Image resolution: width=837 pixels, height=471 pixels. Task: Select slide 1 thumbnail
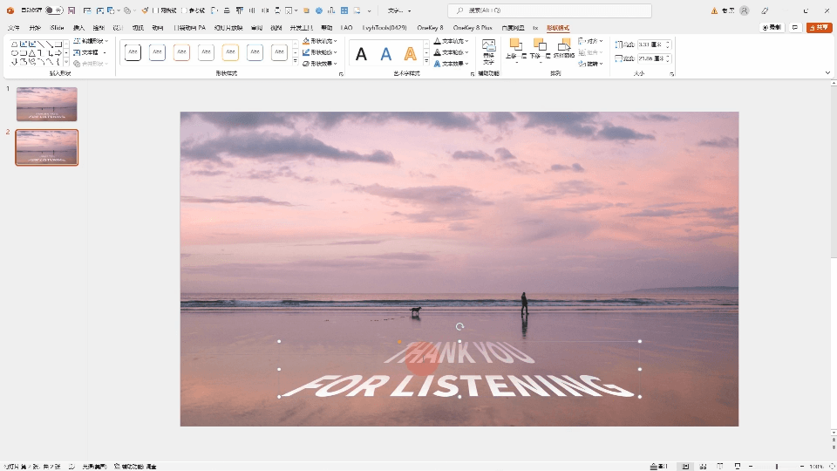click(x=47, y=104)
